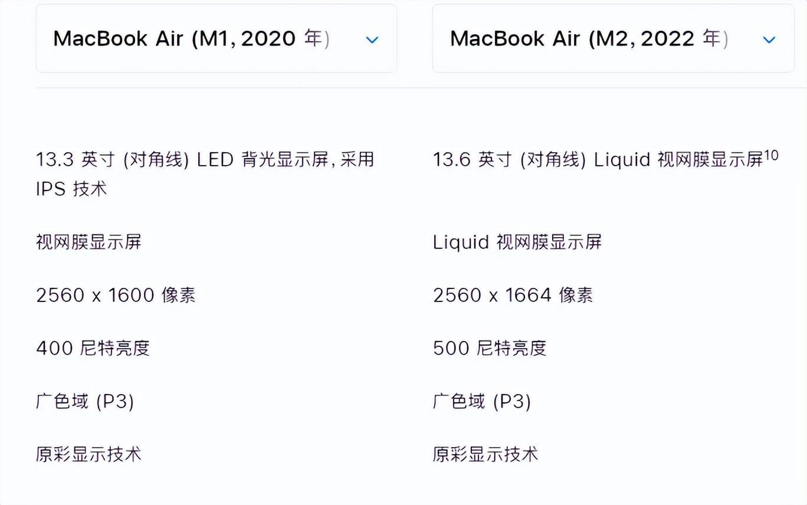Click the blue chevron beside M2, 2022 年
Viewport: 807px width, 505px height.
(769, 40)
